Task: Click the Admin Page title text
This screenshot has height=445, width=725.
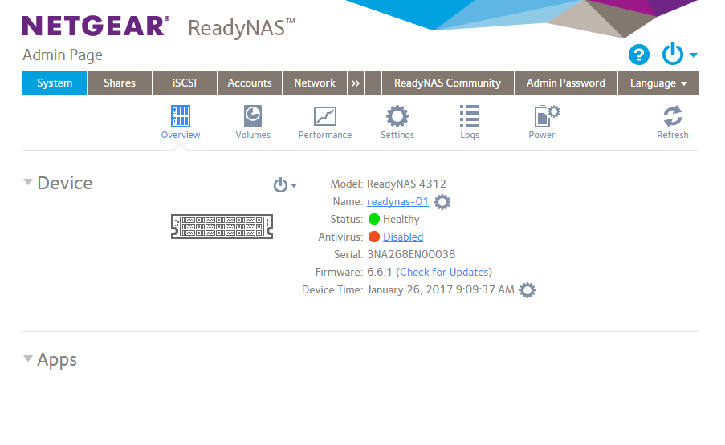Action: click(x=63, y=55)
